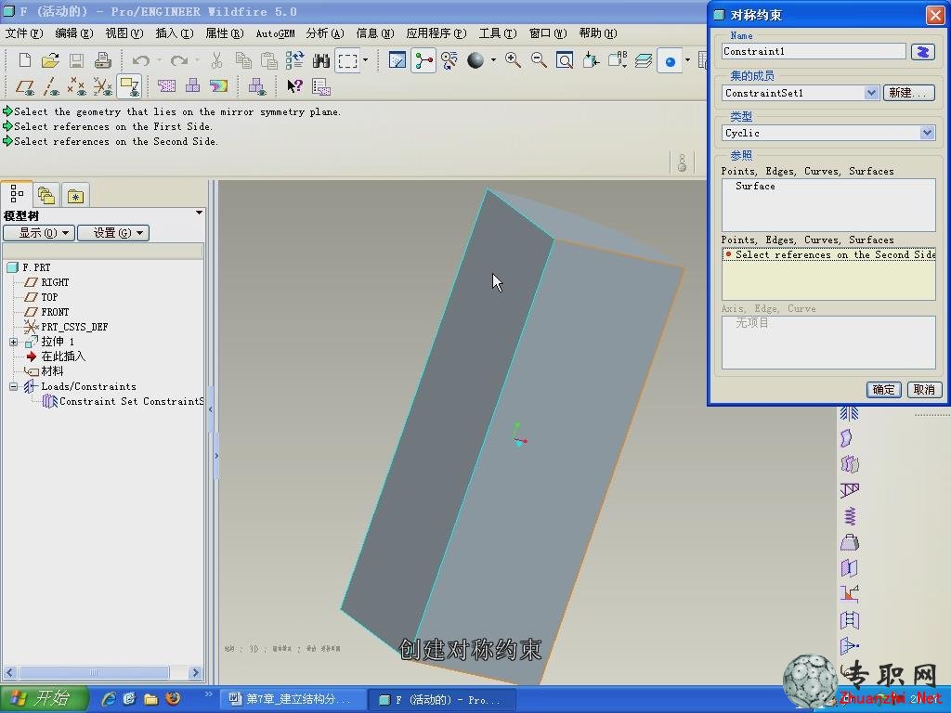This screenshot has height=713, width=951.
Task: Click the 确定 button
Action: [883, 389]
